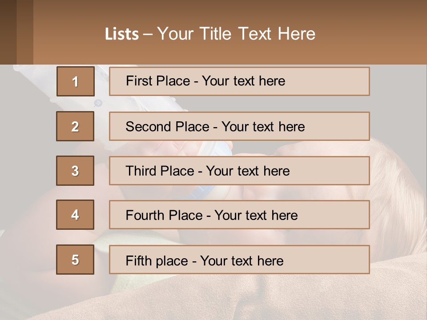Viewport: 427px width, 320px height.
Task: Click the bold word 'Lists' in title
Action: [x=121, y=34]
